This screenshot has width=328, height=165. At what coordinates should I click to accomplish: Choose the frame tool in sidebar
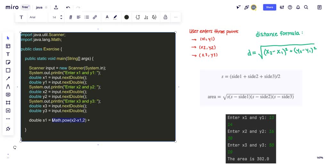pos(8,103)
